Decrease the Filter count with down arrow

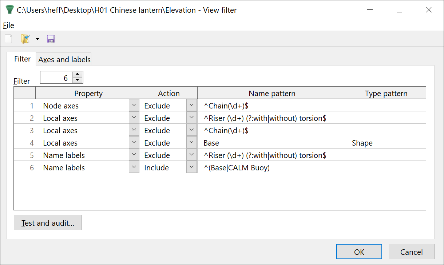(78, 80)
